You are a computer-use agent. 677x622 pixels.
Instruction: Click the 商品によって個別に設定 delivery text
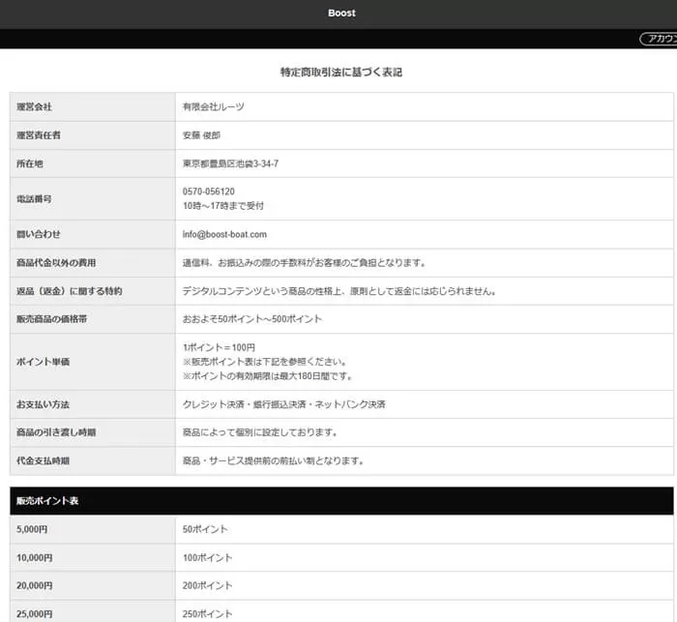[x=260, y=432]
